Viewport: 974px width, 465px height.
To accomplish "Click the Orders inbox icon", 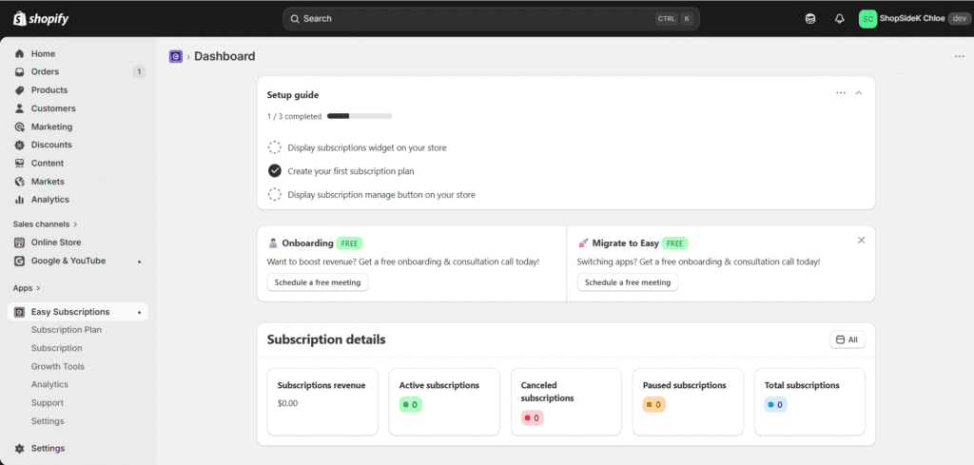I will [x=19, y=72].
